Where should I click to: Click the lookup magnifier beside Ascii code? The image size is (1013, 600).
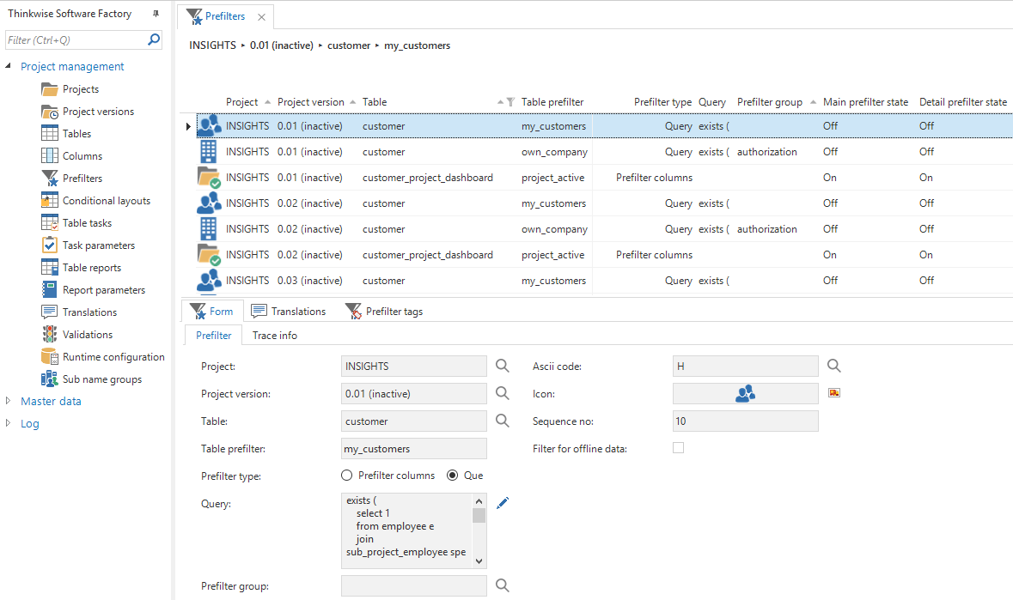click(833, 366)
